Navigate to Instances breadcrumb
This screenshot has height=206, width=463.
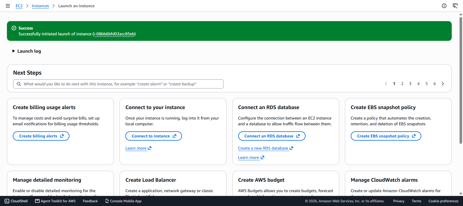pyautogui.click(x=41, y=6)
